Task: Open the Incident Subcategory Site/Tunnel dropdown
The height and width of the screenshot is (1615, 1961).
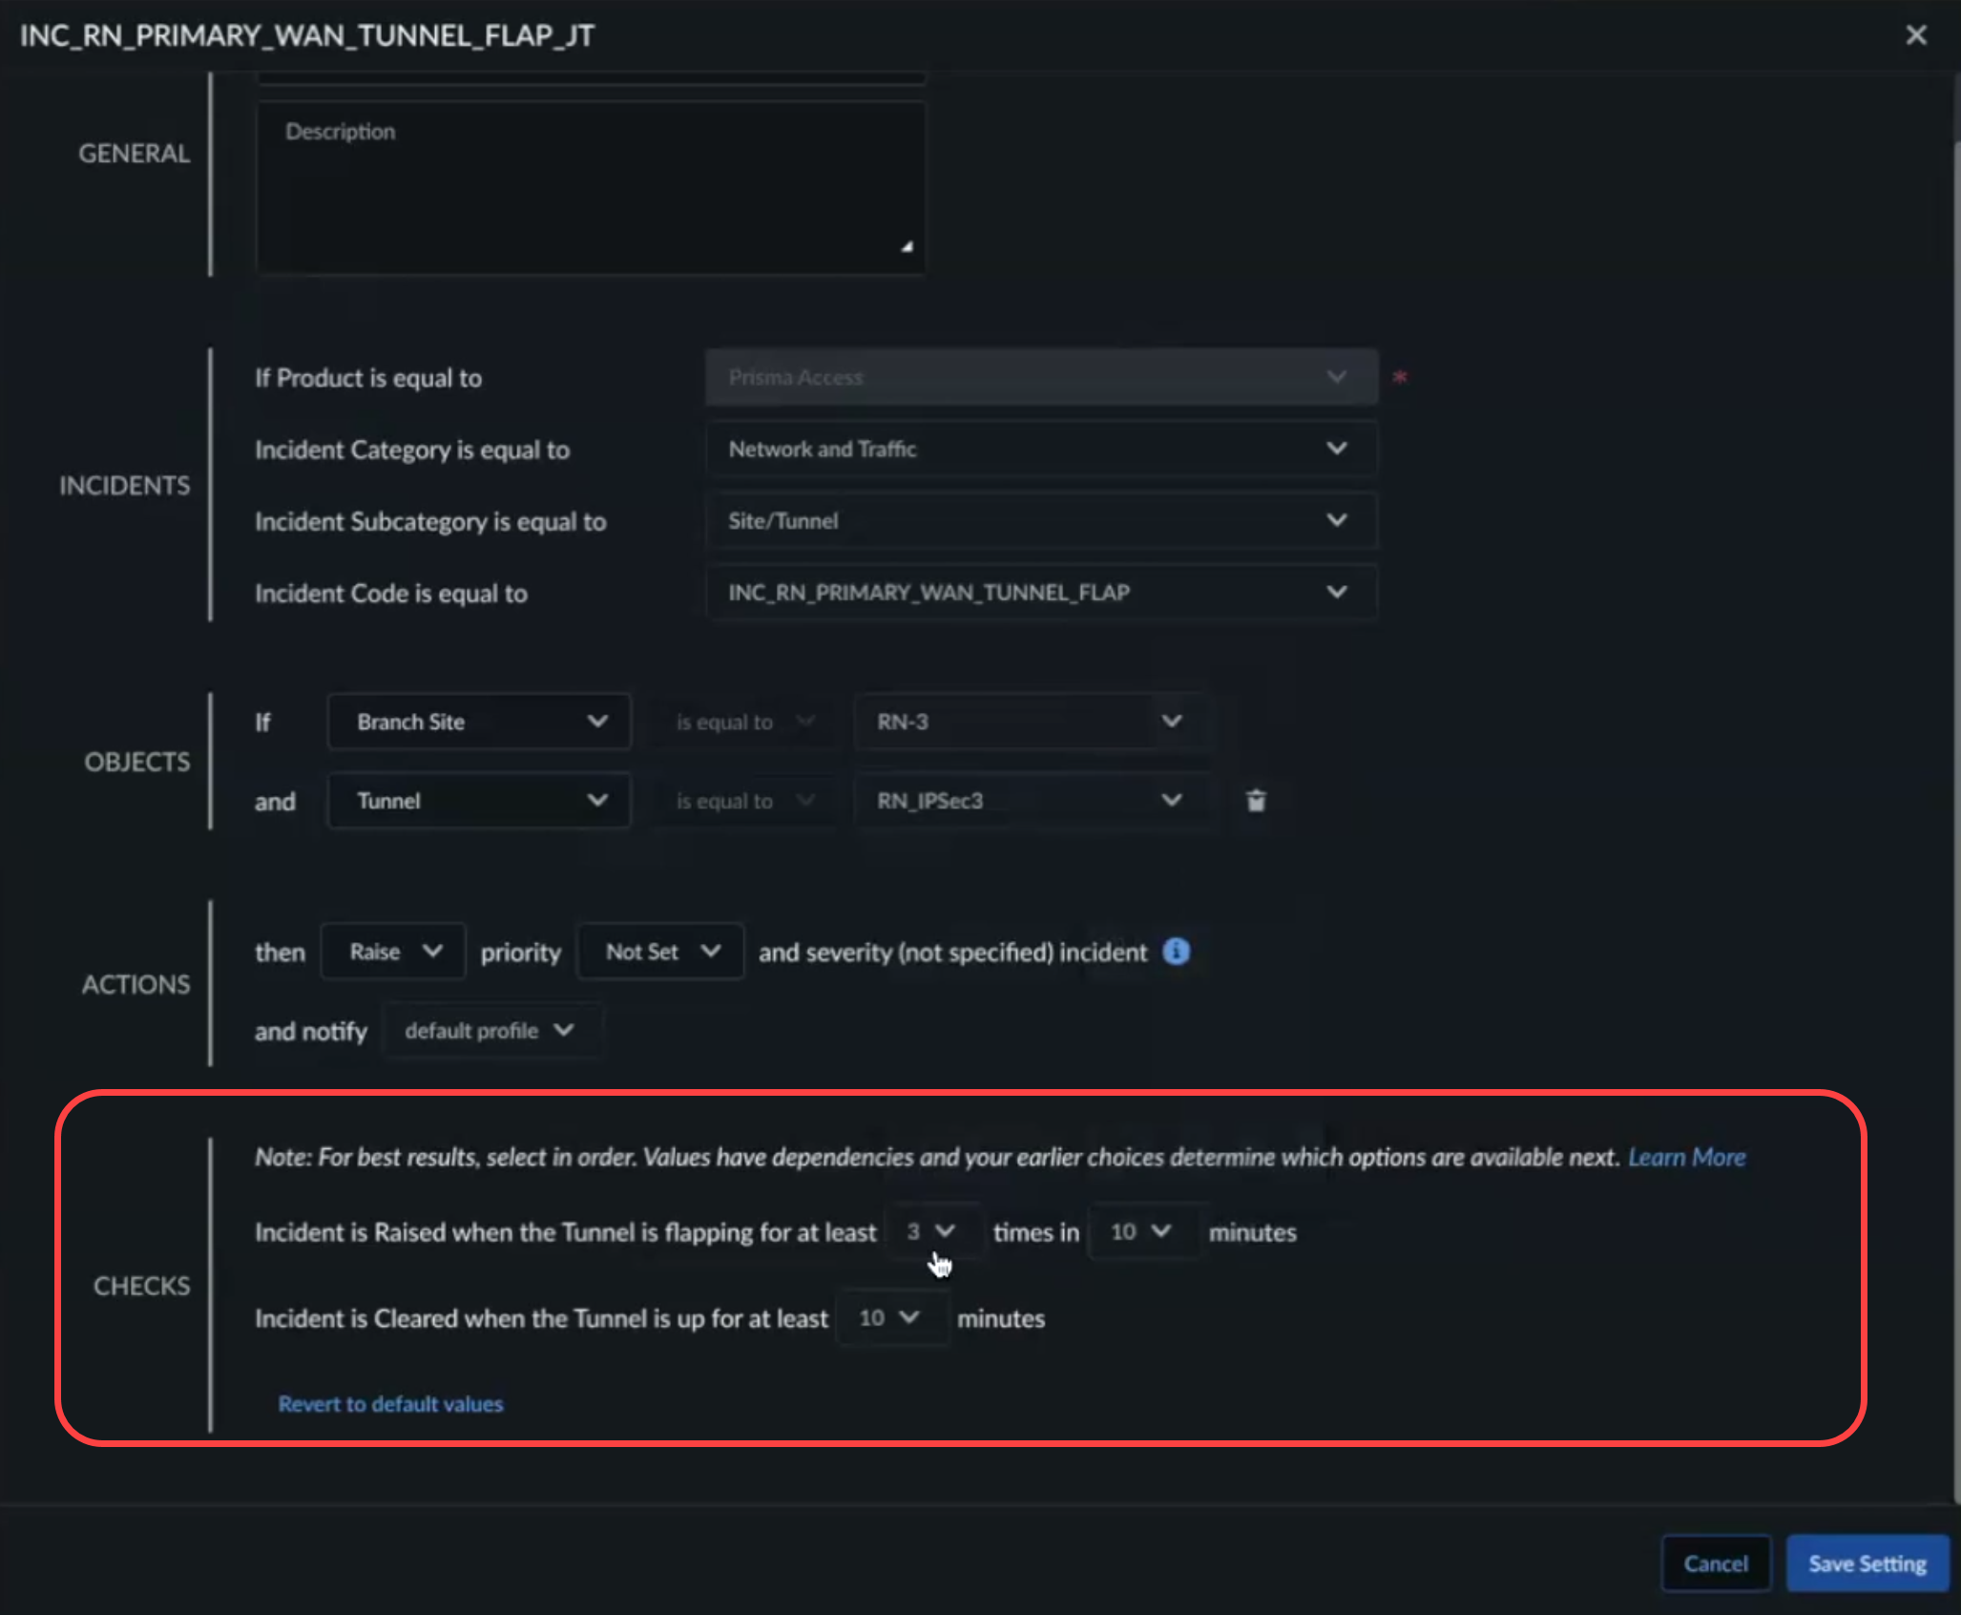Action: [x=1040, y=521]
